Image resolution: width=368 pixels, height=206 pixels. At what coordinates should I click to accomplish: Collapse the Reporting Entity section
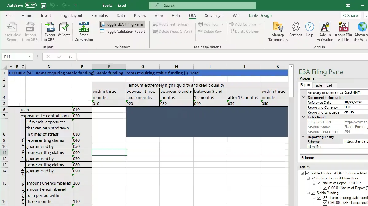click(303, 137)
